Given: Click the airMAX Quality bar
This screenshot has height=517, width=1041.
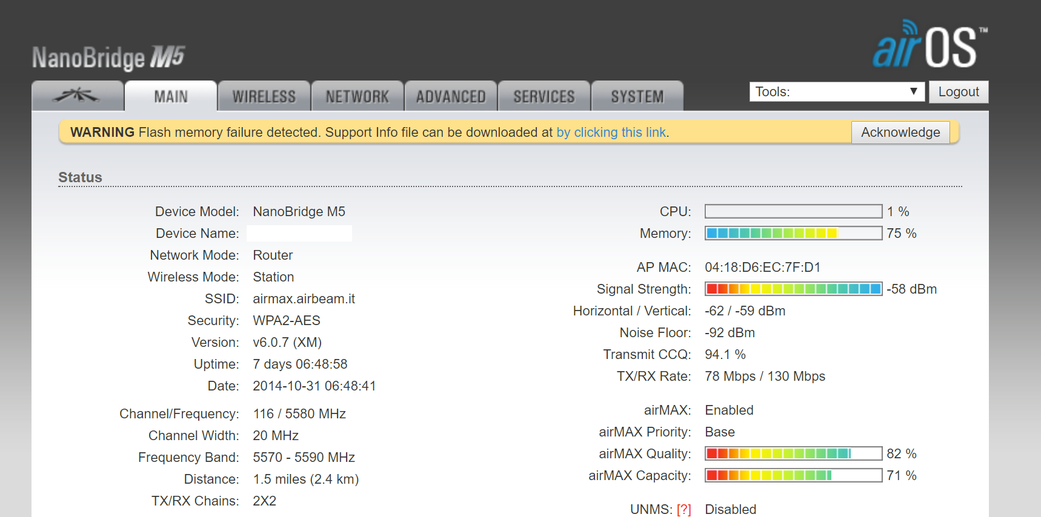Looking at the screenshot, I should [x=793, y=453].
